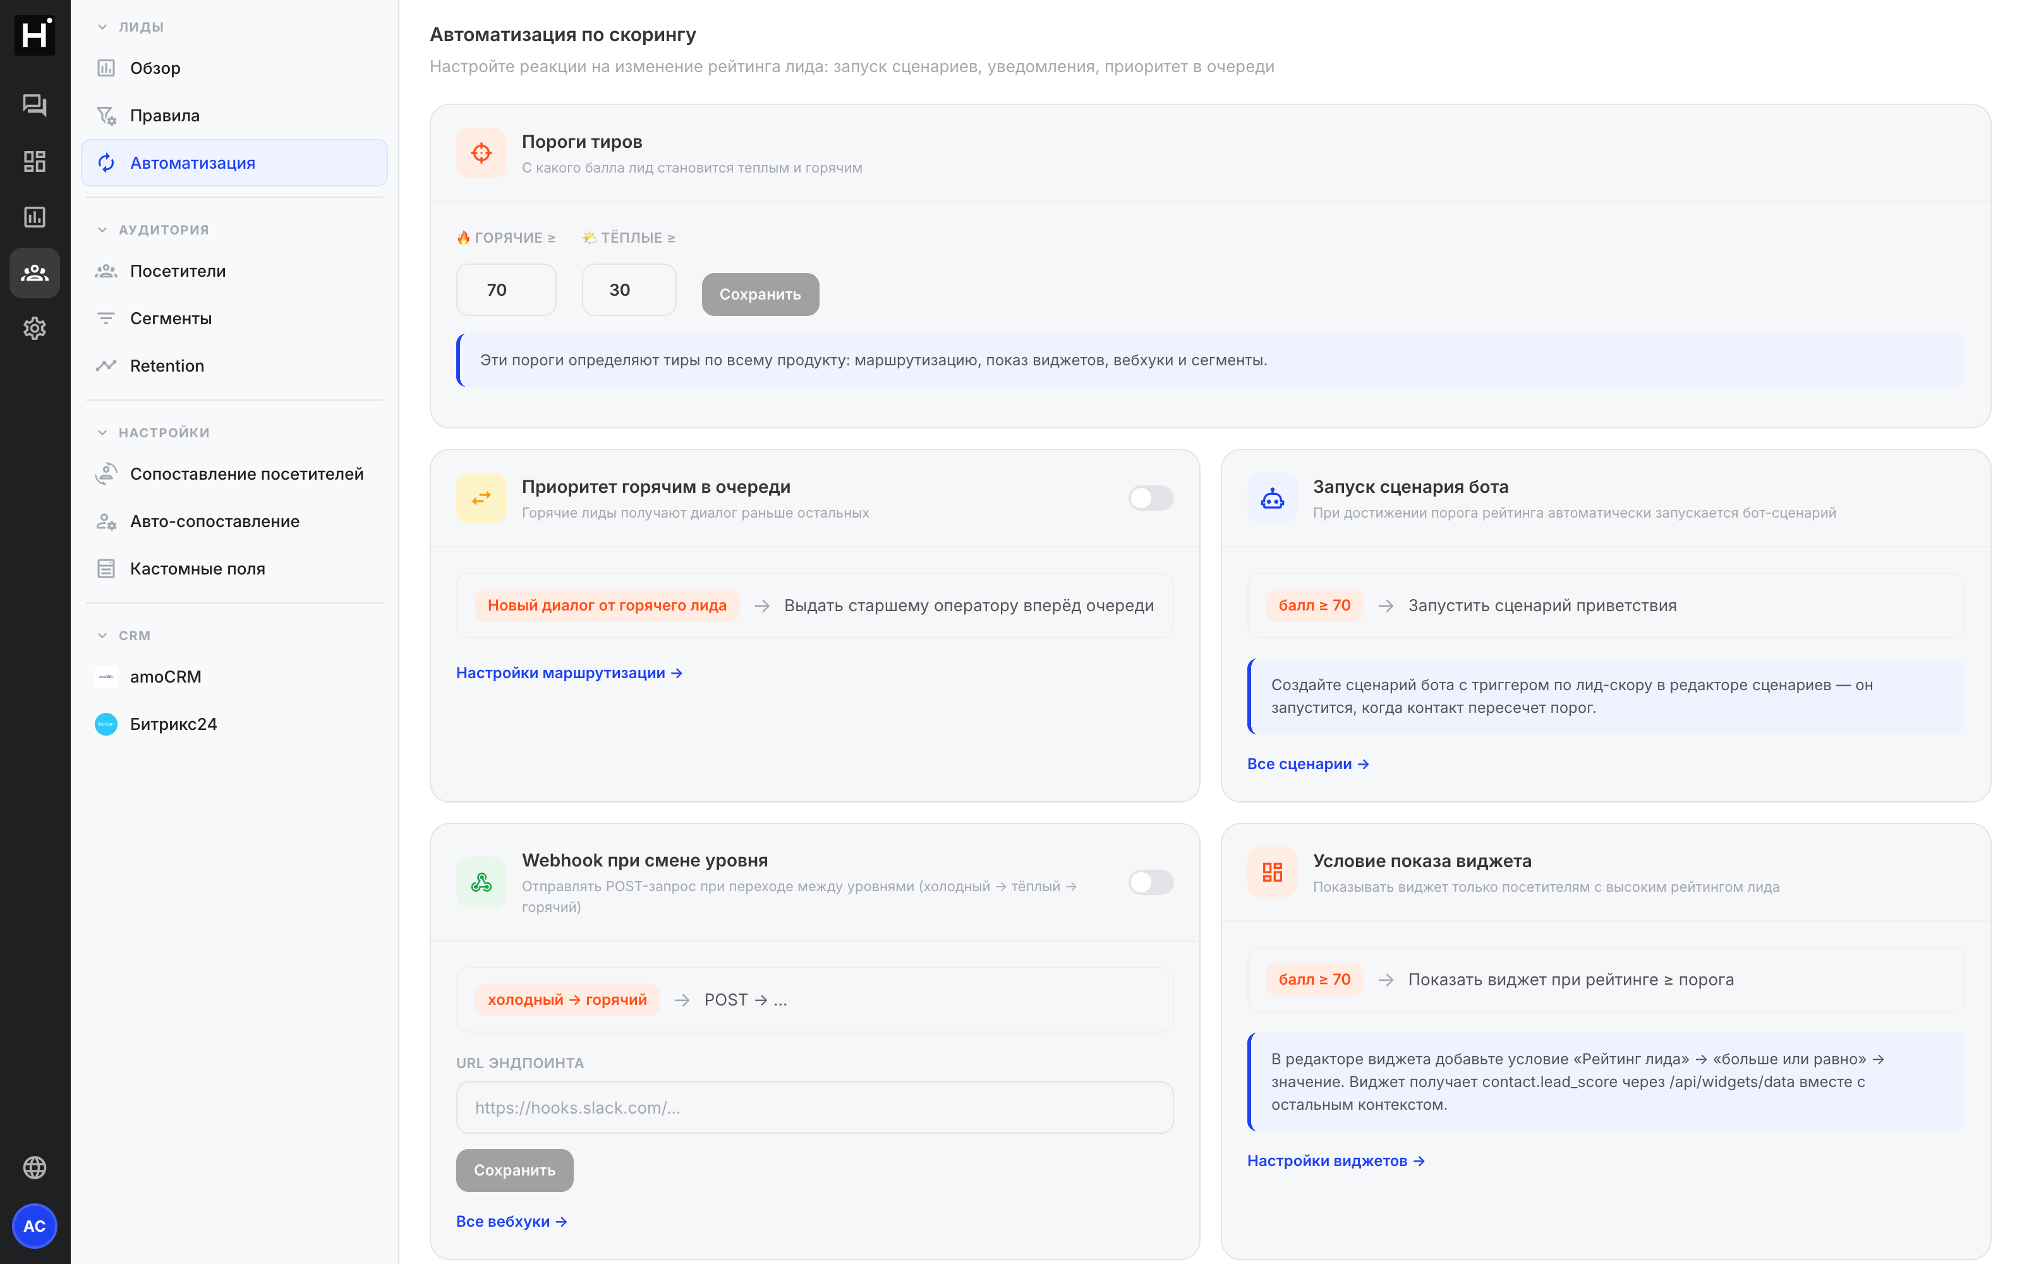Collapse the CRM section chevron

[x=102, y=635]
